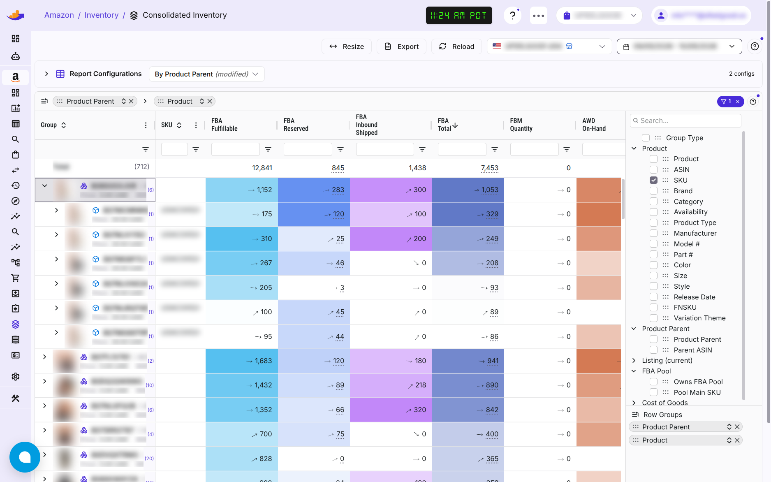Screen dimensions: 771x482
Task: Click the FBA Total column filter icon
Action: pos(495,149)
